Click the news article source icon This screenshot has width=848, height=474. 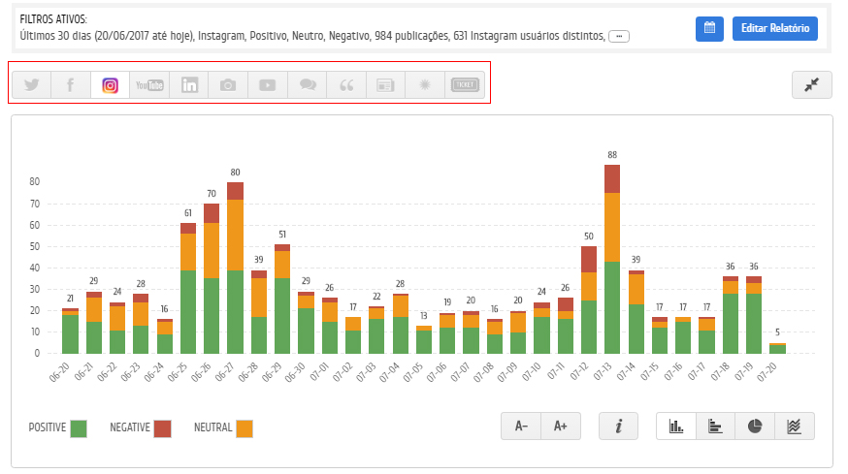coord(386,85)
